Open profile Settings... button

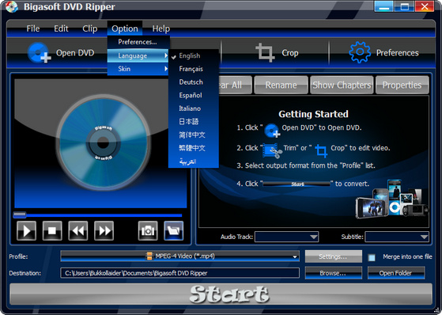pyautogui.click(x=333, y=256)
